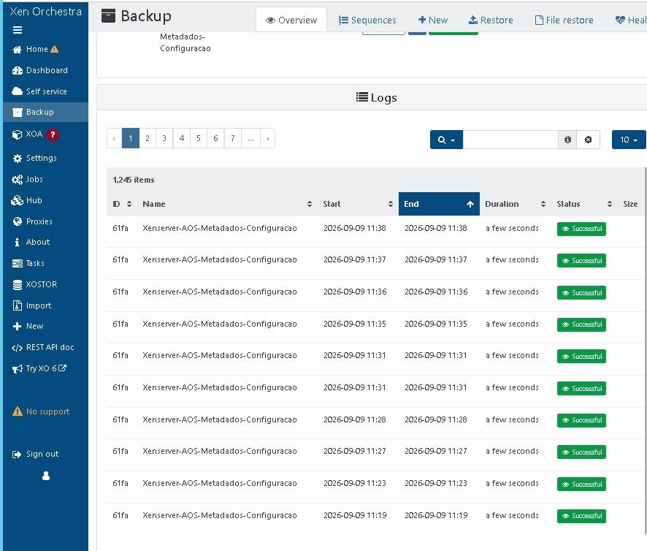Image resolution: width=647 pixels, height=551 pixels.
Task: Go to logs page 3
Action: (x=164, y=138)
